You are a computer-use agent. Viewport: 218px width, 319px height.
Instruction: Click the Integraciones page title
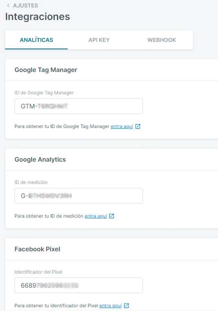click(x=38, y=17)
